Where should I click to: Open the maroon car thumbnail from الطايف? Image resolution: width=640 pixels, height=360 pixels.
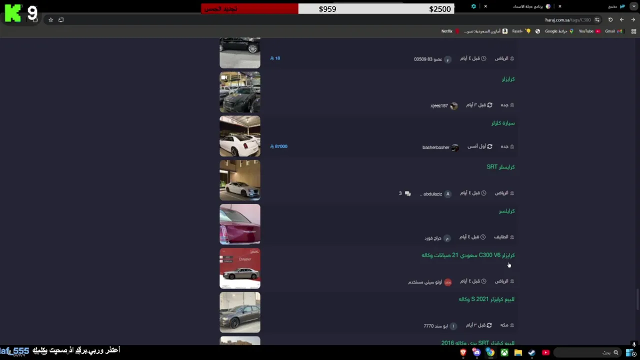(240, 224)
